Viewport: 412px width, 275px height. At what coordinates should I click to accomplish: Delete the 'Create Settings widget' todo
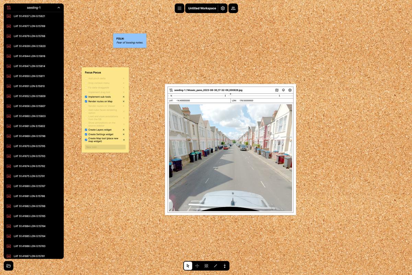coord(124,134)
